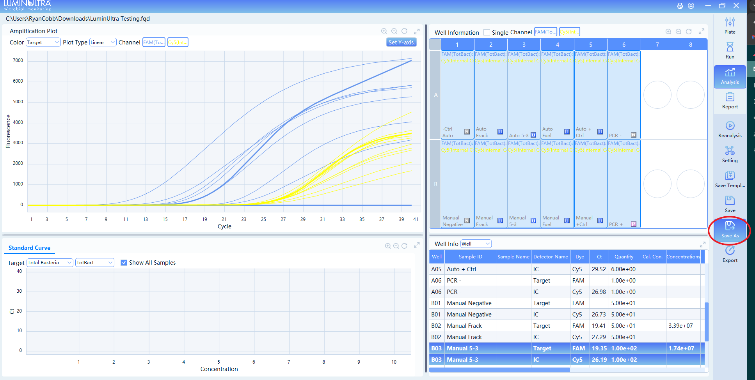Select well A2 Auto Frack
The height and width of the screenshot is (380, 755).
[x=490, y=95]
